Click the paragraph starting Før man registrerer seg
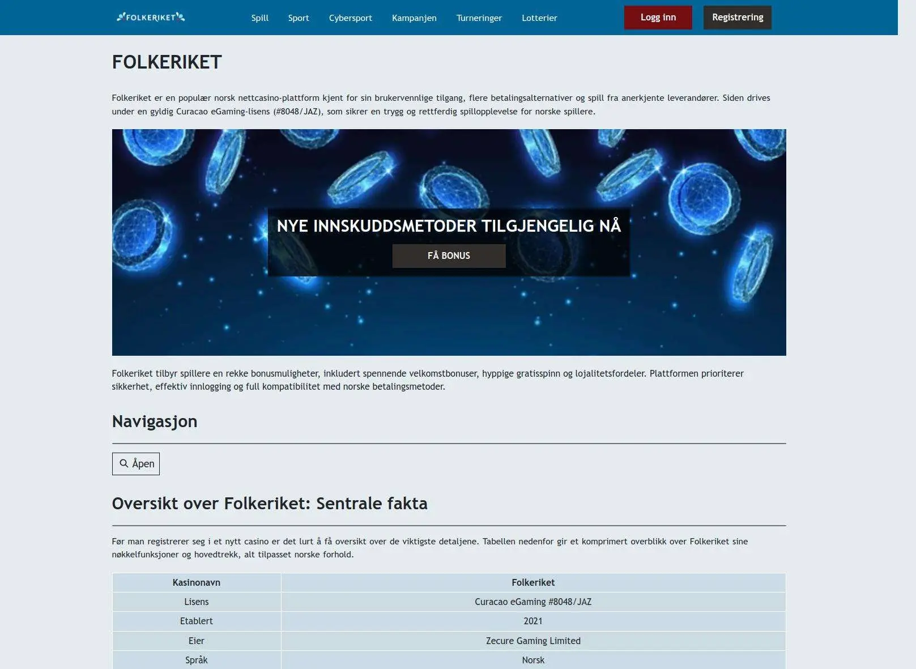Viewport: 916px width, 669px height. coord(429,548)
